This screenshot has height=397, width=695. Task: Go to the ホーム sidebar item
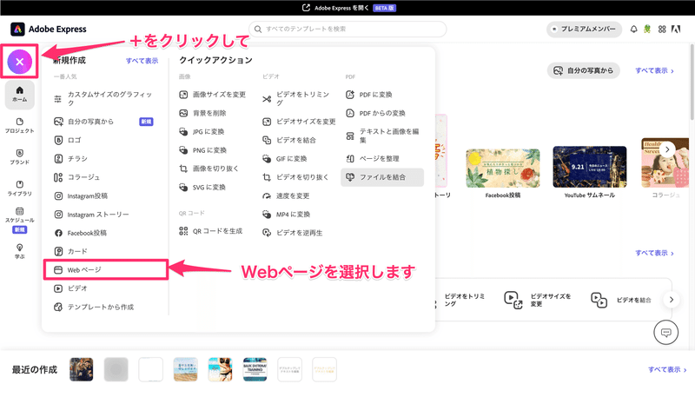[x=19, y=95]
